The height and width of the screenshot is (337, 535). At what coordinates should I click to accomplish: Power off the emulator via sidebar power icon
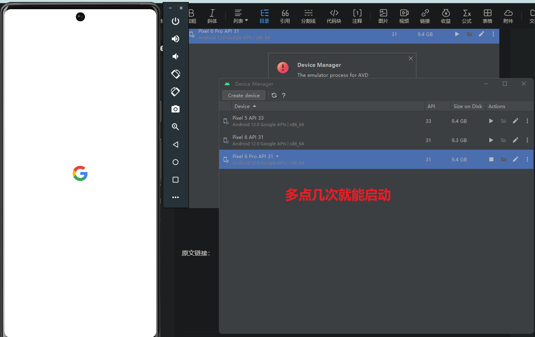pos(175,21)
